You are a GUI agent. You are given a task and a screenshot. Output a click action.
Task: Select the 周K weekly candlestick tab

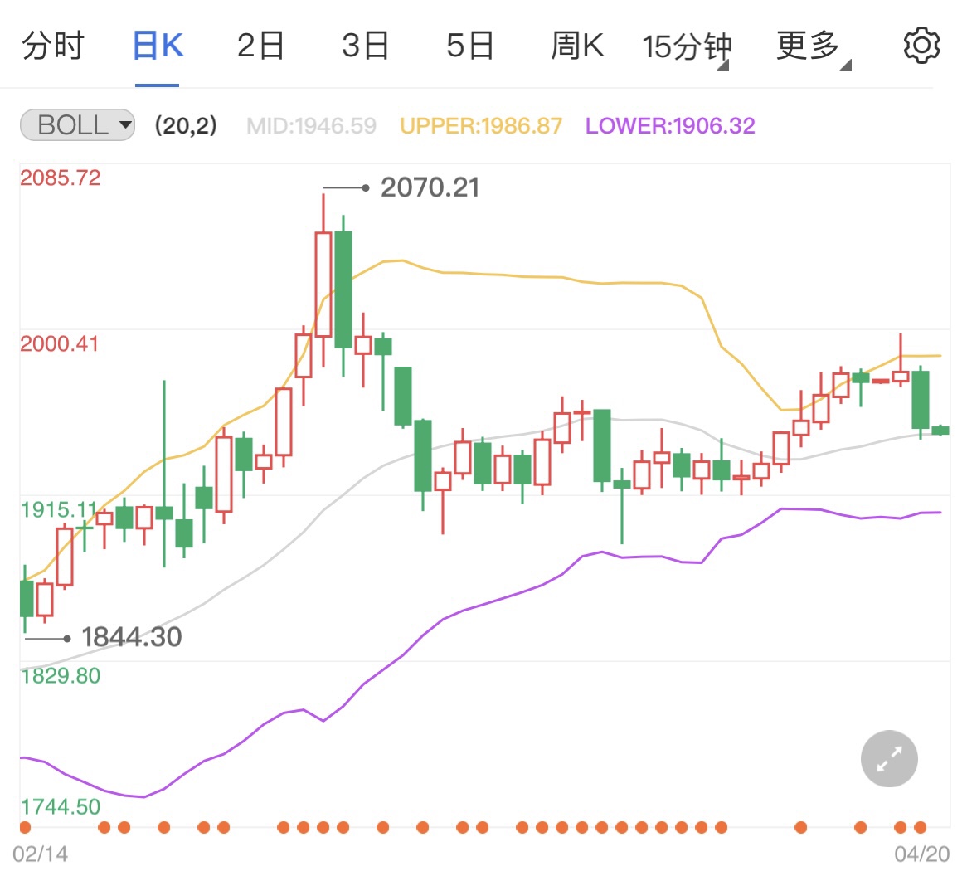point(577,46)
